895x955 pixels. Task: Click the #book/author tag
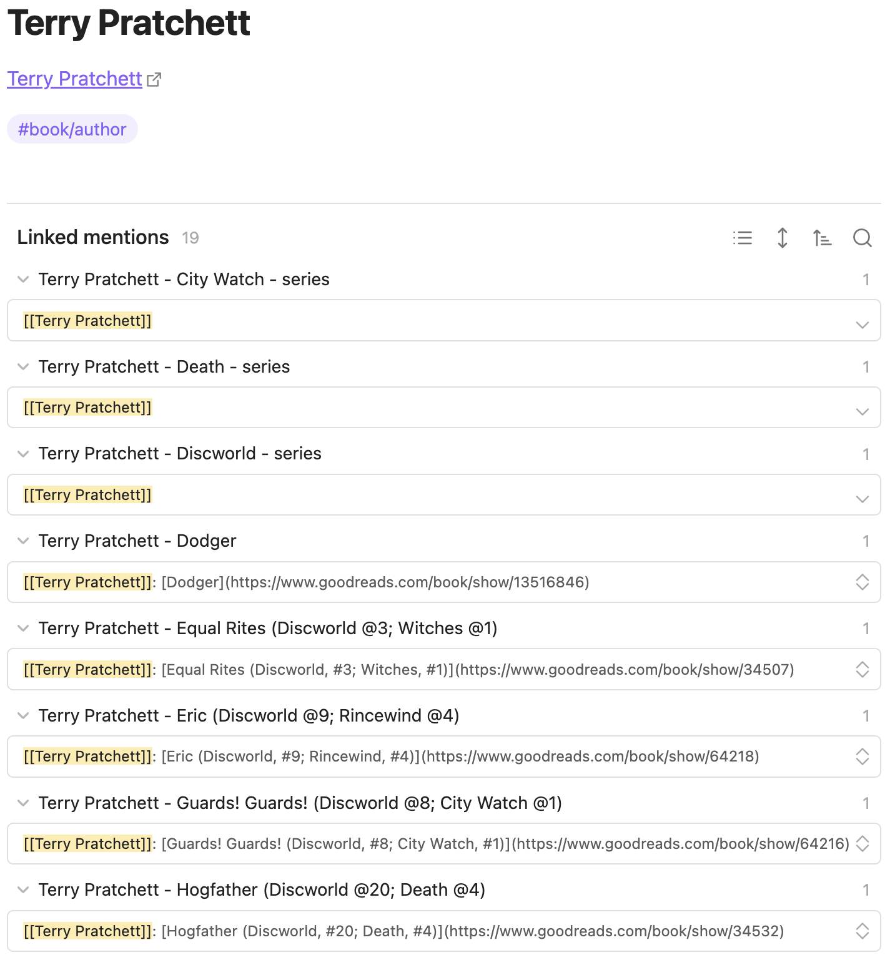pos(72,129)
